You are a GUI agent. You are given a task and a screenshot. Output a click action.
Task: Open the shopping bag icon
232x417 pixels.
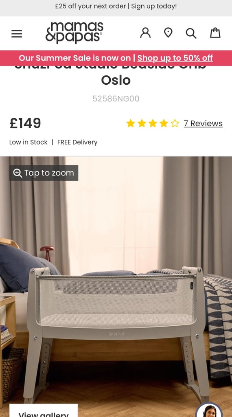(x=215, y=33)
